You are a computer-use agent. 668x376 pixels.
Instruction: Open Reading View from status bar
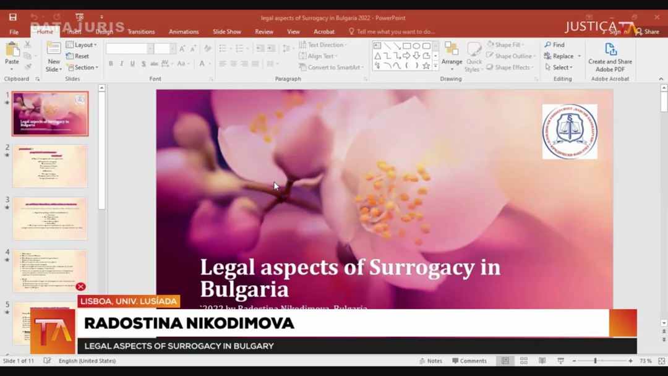[x=542, y=361]
